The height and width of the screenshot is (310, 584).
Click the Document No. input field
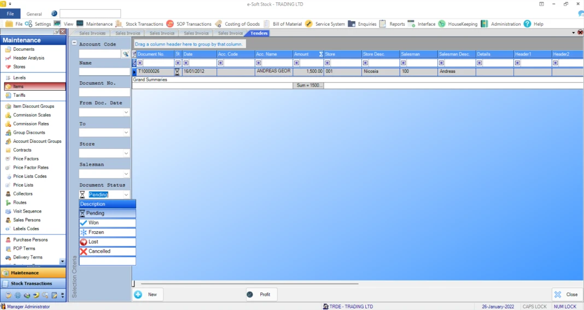(x=104, y=92)
